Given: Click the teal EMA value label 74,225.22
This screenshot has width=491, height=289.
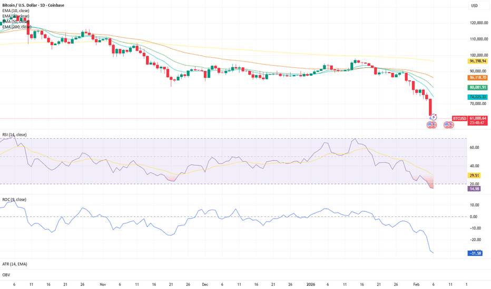Looking at the screenshot, I should 478,97.
